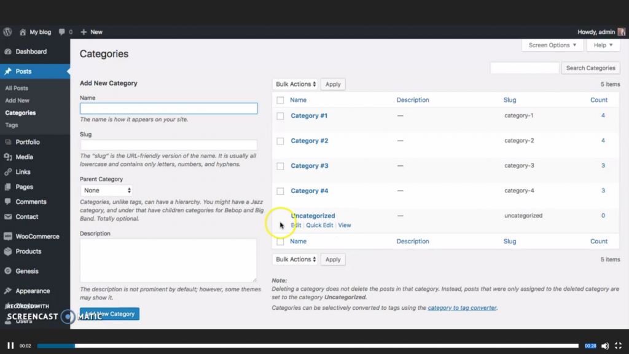
Task: Click the Media icon in sidebar
Action: pyautogui.click(x=8, y=157)
